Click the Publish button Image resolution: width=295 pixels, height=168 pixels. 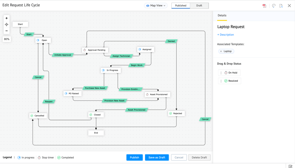click(135, 157)
